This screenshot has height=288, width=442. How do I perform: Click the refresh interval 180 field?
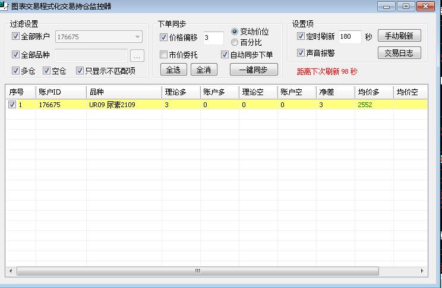coord(350,37)
